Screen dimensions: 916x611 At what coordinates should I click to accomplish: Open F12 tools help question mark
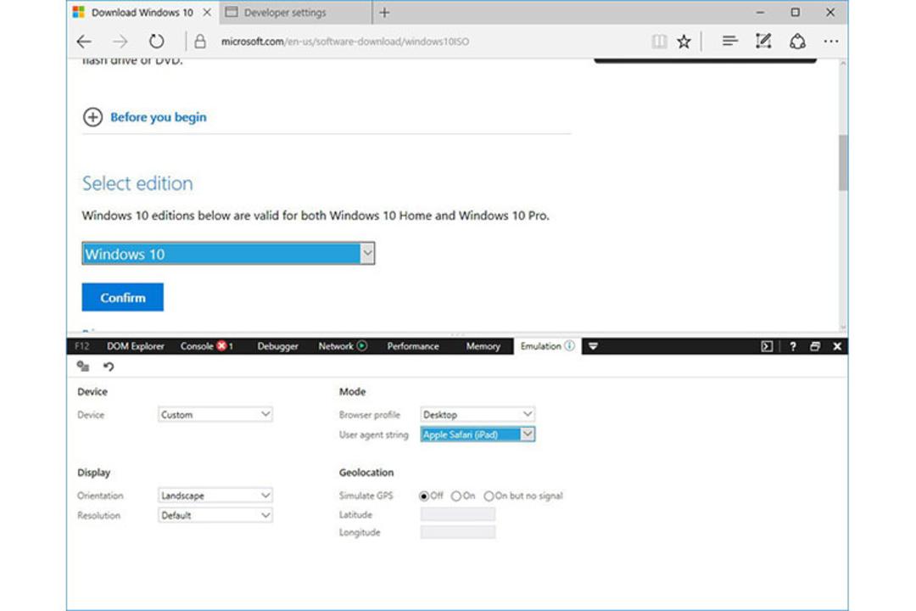793,346
